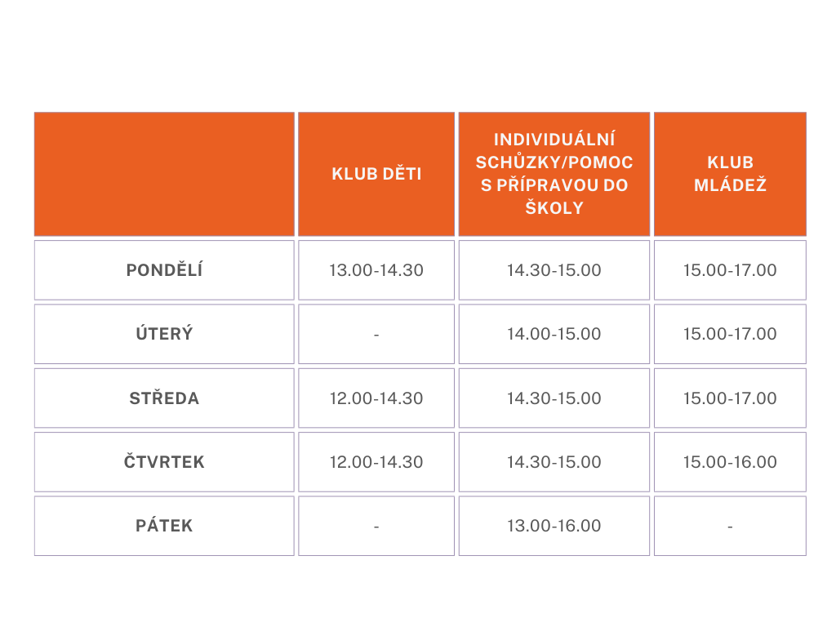Select Wednesday's 12.00-14.30 Klub děti cell

click(x=376, y=398)
